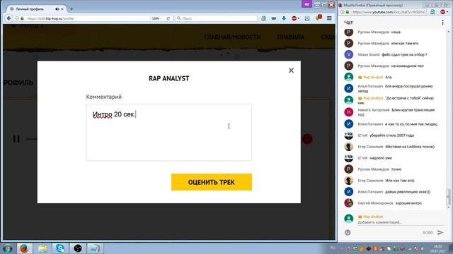
Task: Open the bookmarks icon in chat window toolbar
Action: pyautogui.click(x=432, y=12)
